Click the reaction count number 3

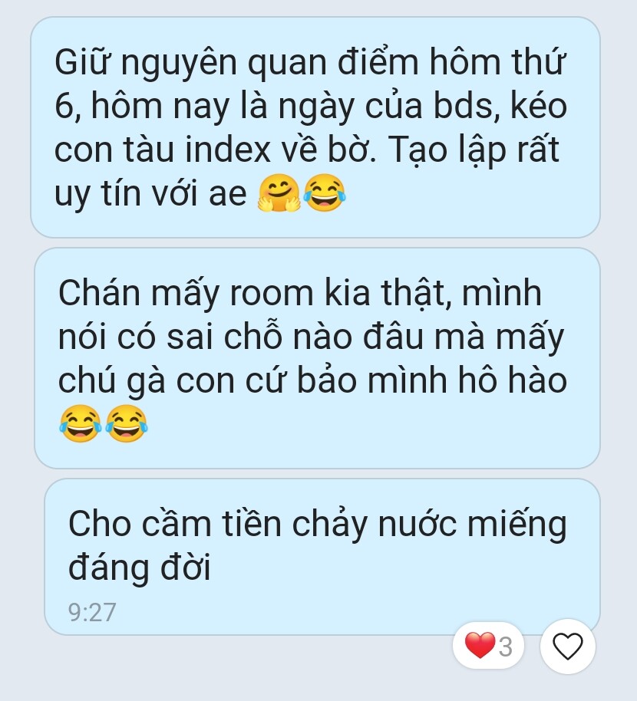coord(506,647)
